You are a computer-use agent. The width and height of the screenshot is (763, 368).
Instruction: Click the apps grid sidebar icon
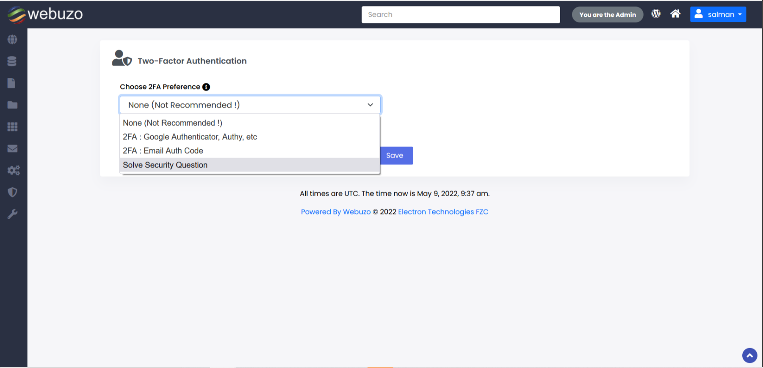coord(12,126)
